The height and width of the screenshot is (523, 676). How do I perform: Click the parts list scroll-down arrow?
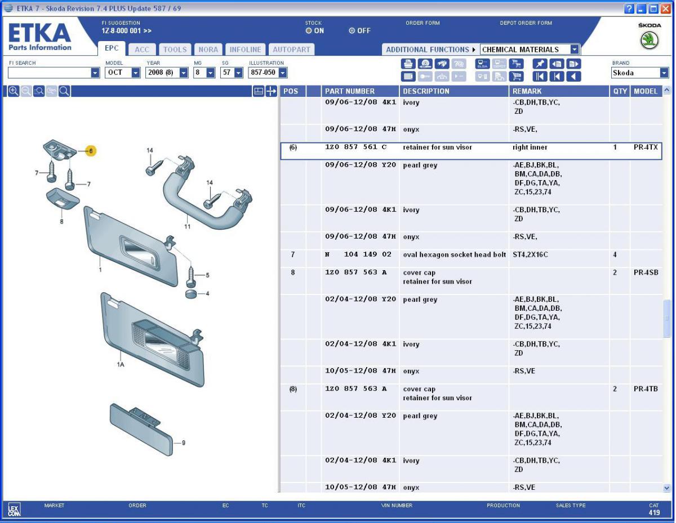coord(668,488)
